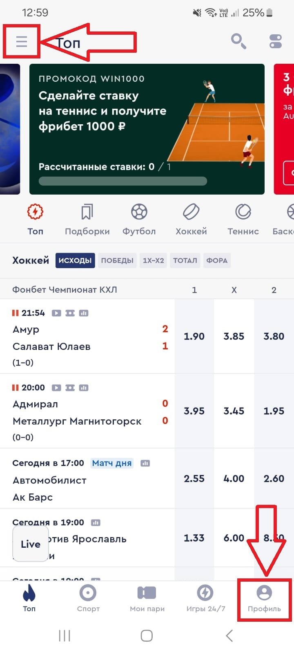This screenshot has height=654, width=294.
Task: Open the Профиль tab
Action: pyautogui.click(x=264, y=599)
